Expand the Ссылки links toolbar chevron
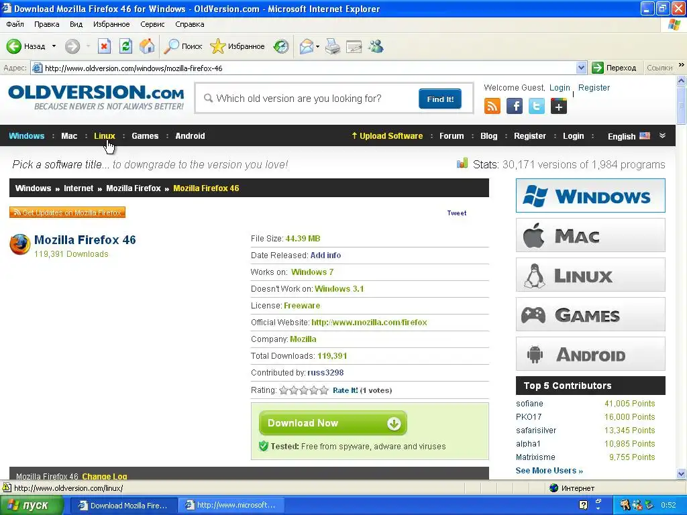Screen dimensions: 687x515 click(682, 65)
